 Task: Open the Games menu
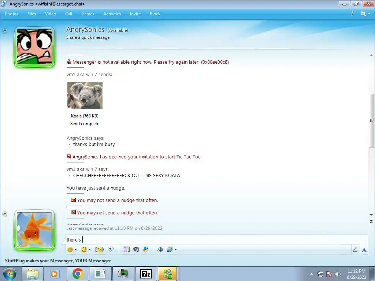[x=88, y=14]
